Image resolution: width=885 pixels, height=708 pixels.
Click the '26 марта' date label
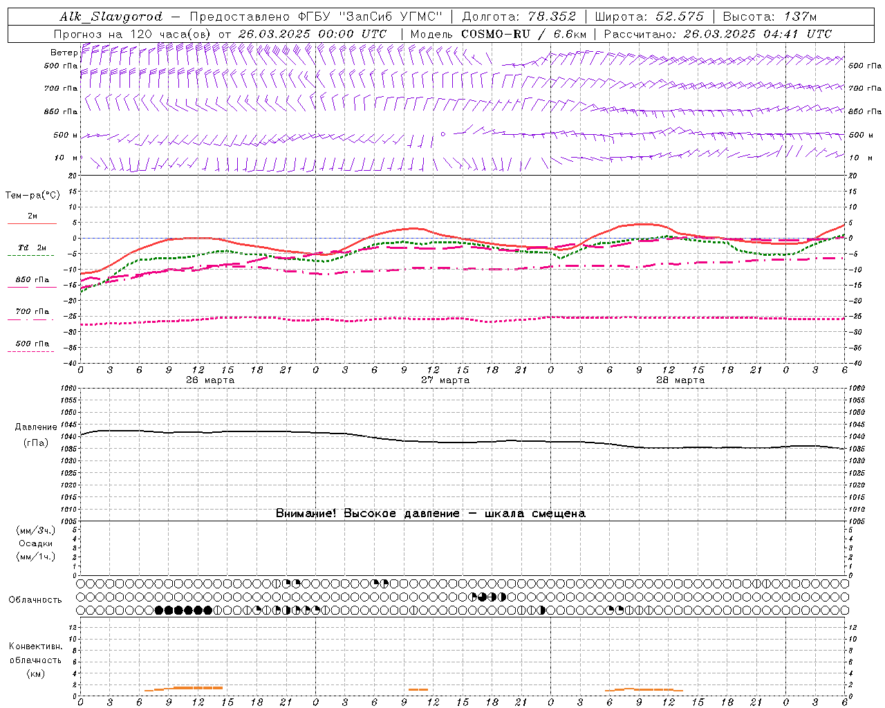[210, 380]
